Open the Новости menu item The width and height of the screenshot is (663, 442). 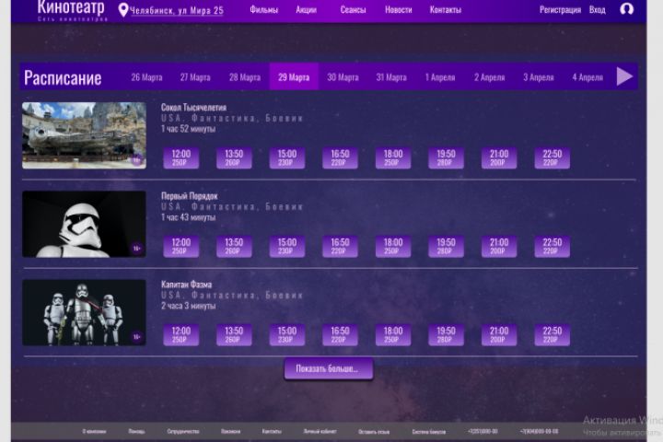click(399, 9)
